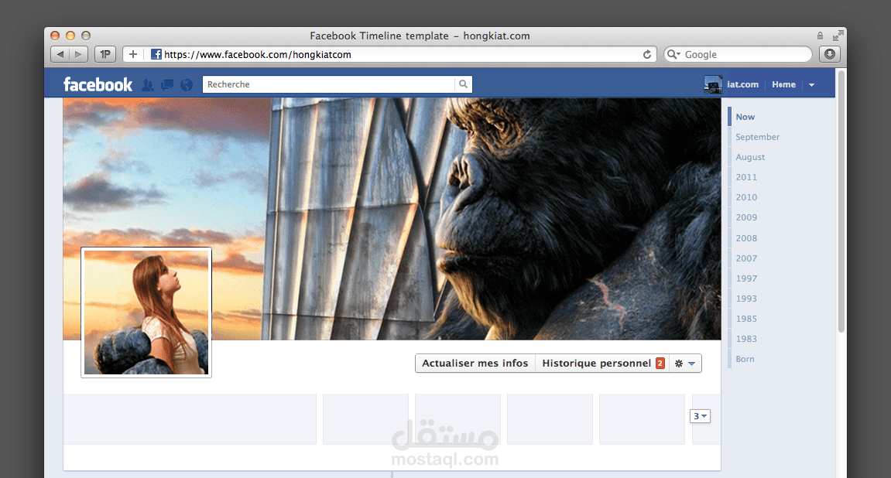The width and height of the screenshot is (891, 478).
Task: Click Actualiser mes infos button
Action: click(475, 364)
